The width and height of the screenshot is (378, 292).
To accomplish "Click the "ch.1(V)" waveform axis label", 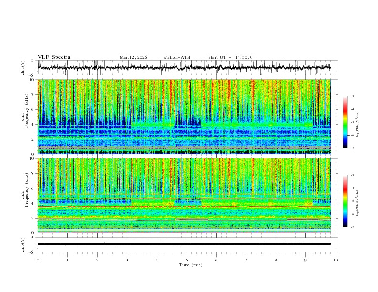I will (x=23, y=68).
